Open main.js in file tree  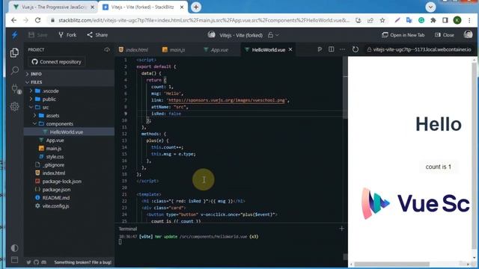(69, 149)
